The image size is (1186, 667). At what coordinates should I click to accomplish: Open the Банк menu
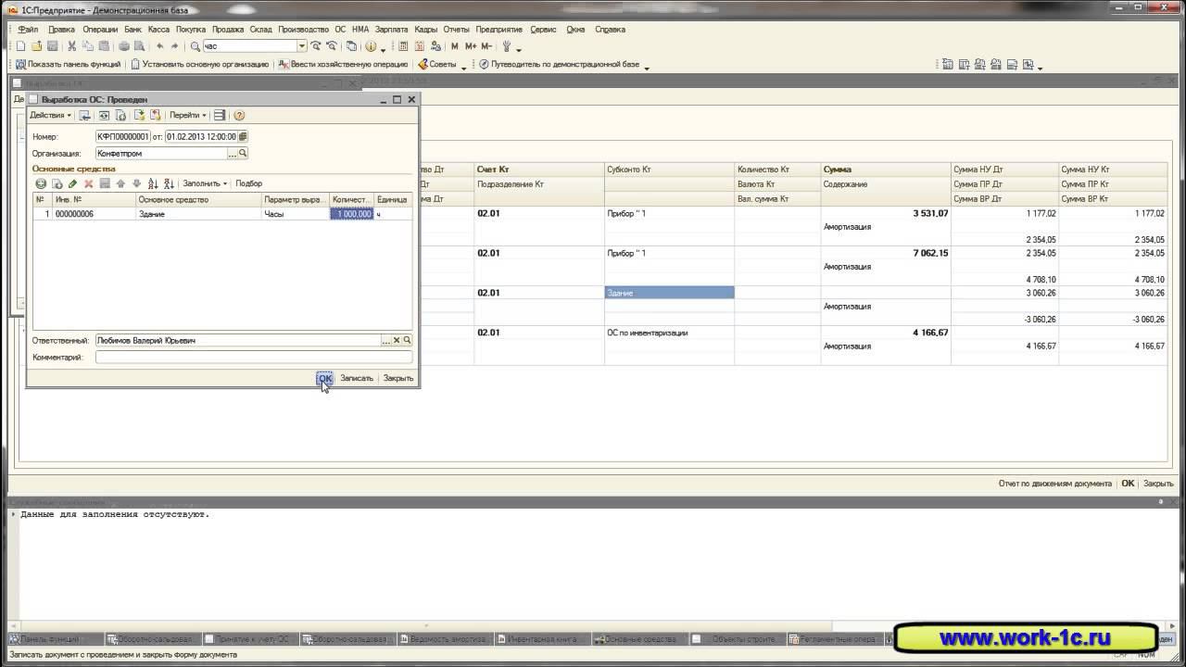click(x=133, y=29)
